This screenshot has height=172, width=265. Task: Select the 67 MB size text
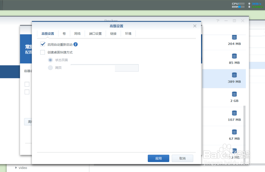[234, 139]
